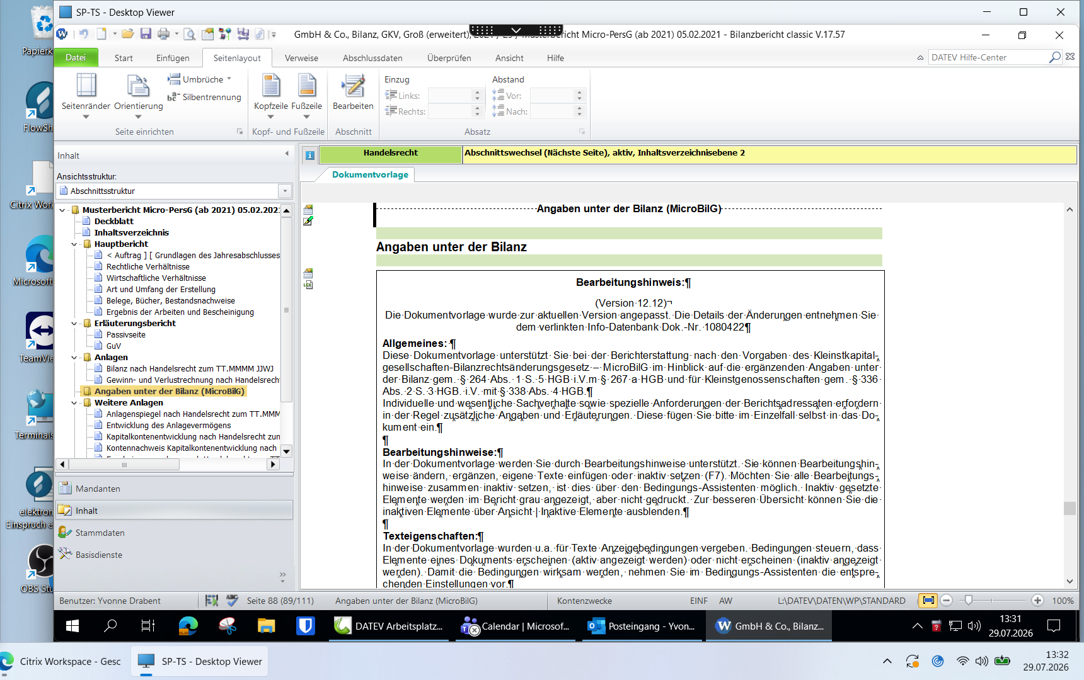The height and width of the screenshot is (680, 1084).
Task: Switch to the Abschlussdaten ribbon tab
Action: click(x=372, y=58)
